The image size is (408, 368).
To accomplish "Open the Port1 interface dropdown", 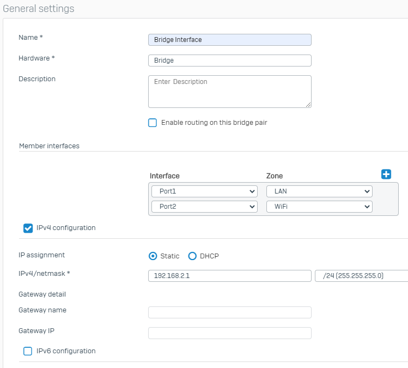I will [203, 191].
